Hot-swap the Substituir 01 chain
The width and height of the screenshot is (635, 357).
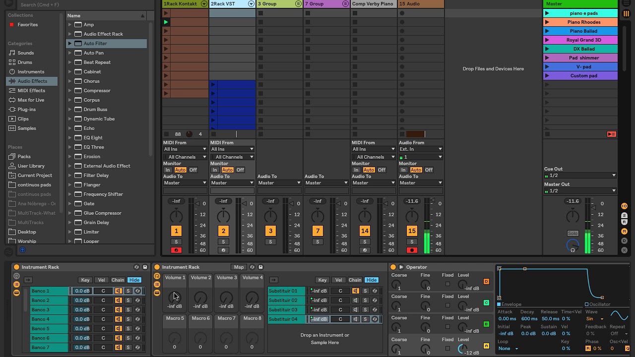pos(375,291)
